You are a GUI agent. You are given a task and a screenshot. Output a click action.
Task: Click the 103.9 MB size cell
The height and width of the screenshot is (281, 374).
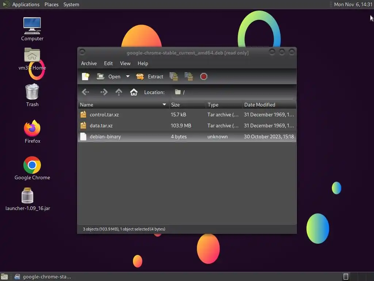(181, 125)
